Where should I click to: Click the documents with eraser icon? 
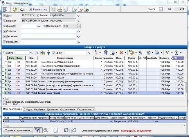coord(157,53)
